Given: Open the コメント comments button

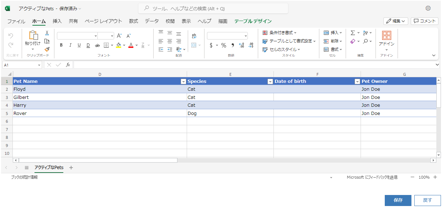Looking at the screenshot, I should click(x=425, y=21).
